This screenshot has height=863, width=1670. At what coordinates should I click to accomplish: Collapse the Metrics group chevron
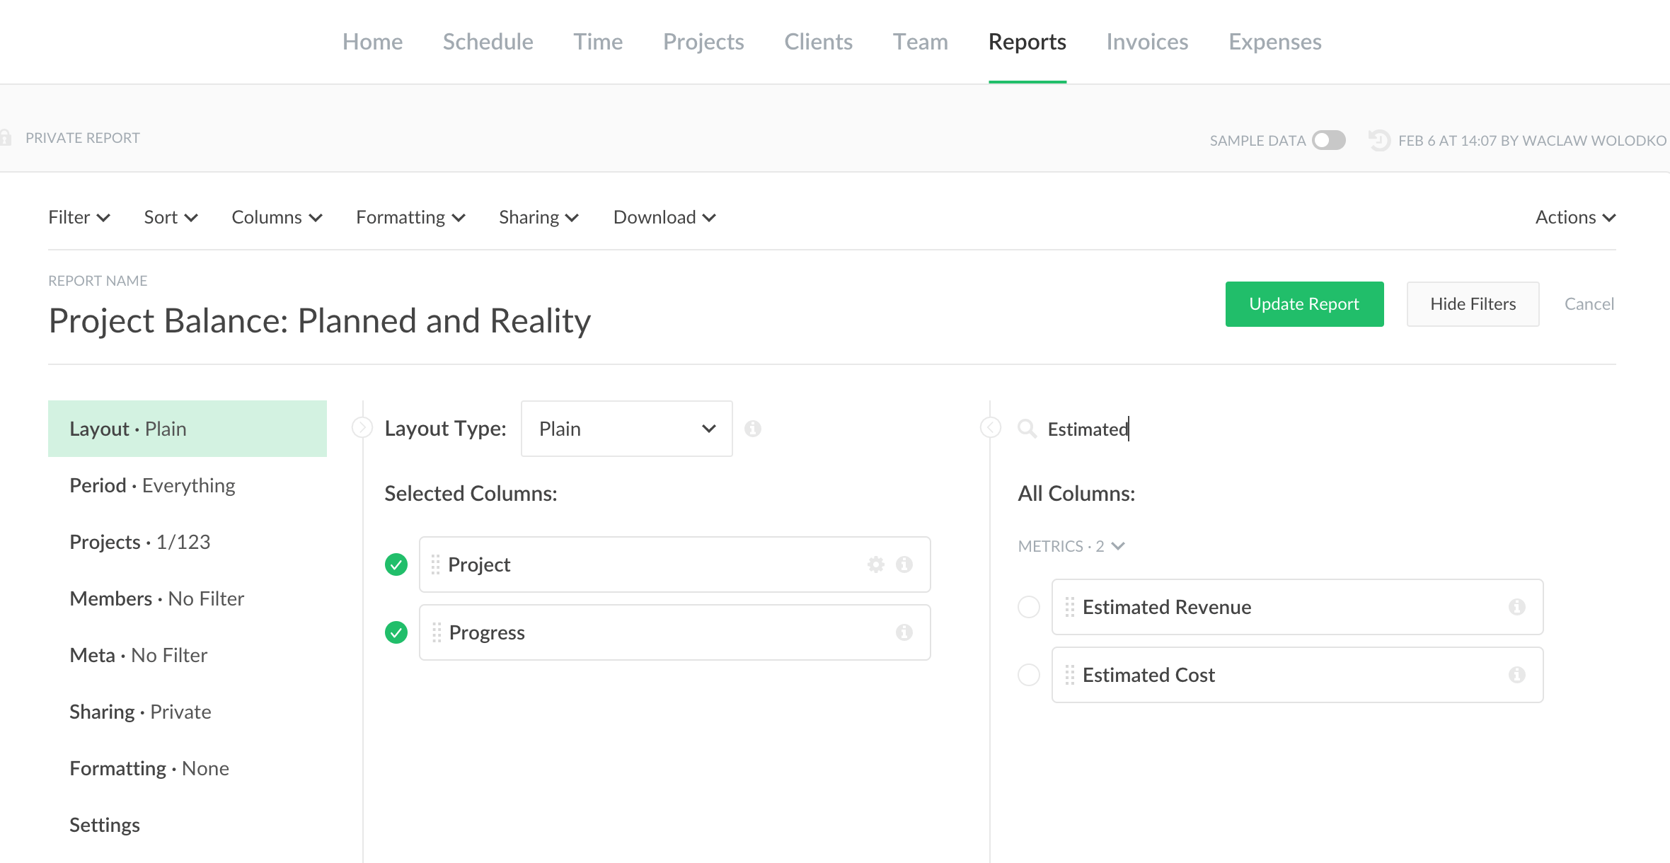click(x=1118, y=546)
